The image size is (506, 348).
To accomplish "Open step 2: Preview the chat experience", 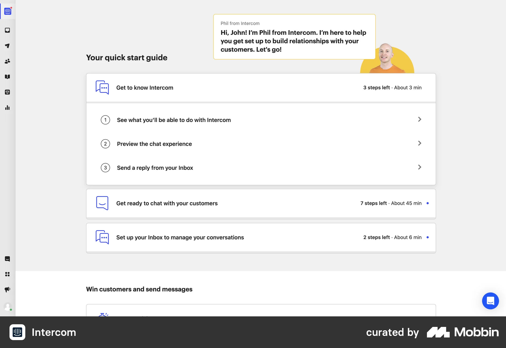I will [x=154, y=144].
